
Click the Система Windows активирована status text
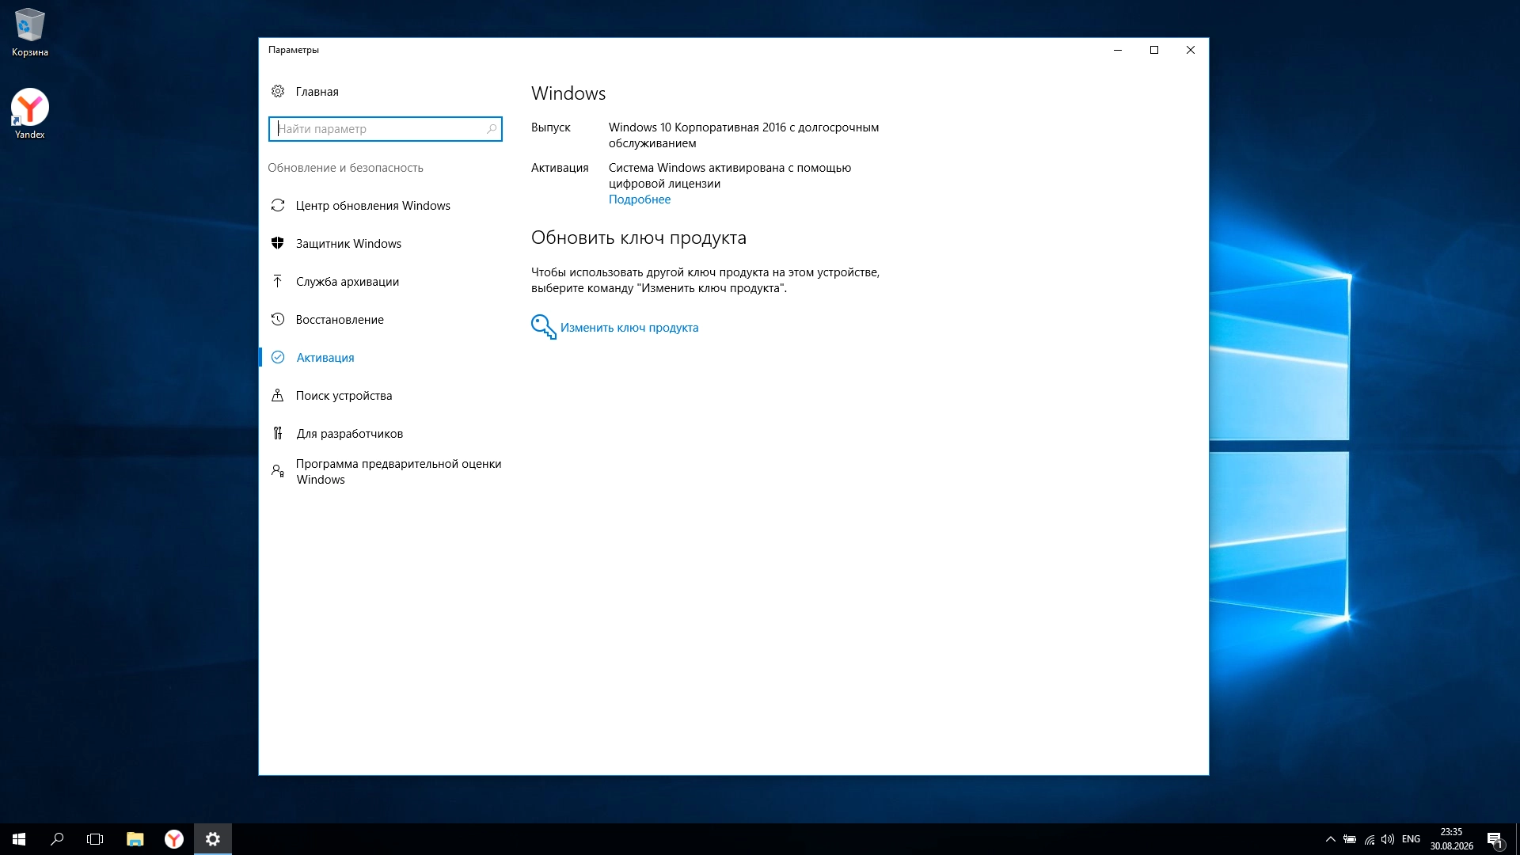pyautogui.click(x=730, y=176)
